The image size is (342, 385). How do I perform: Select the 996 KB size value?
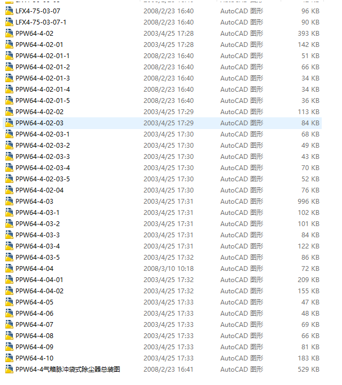point(308,202)
